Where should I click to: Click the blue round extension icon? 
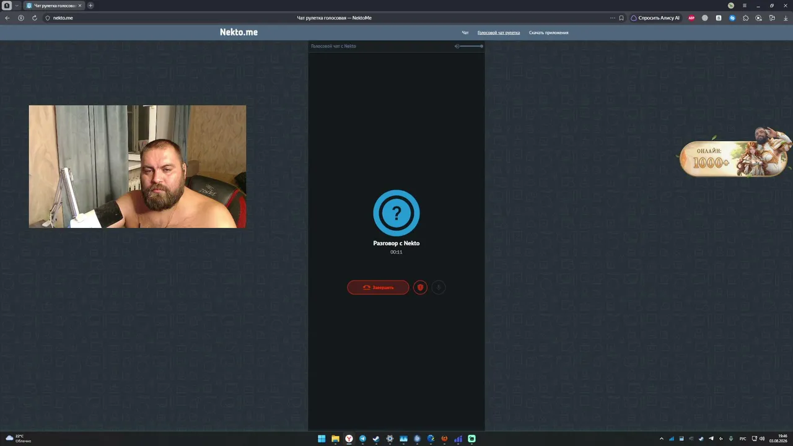coord(732,18)
